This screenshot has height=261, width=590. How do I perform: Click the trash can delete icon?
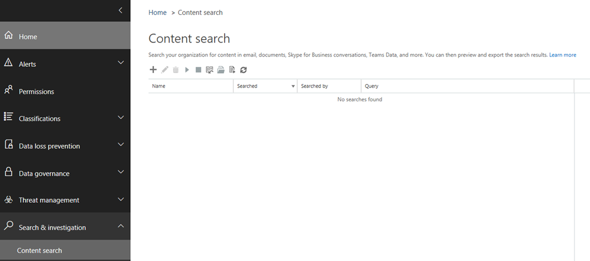point(176,70)
